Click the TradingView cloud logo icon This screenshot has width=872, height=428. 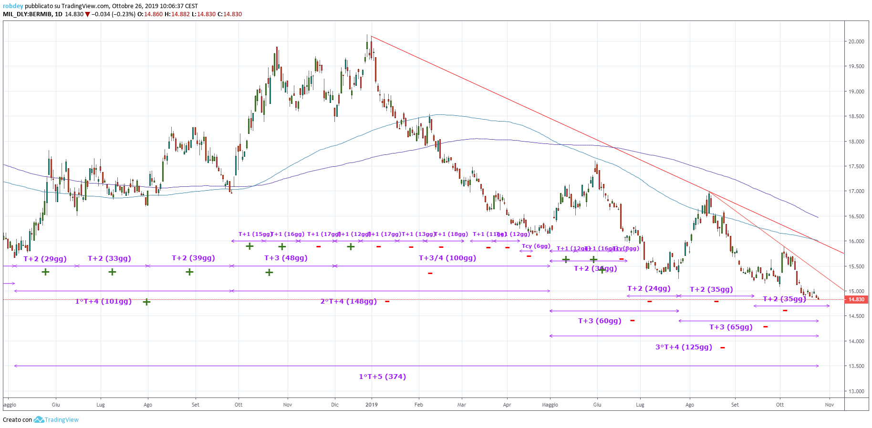39,420
